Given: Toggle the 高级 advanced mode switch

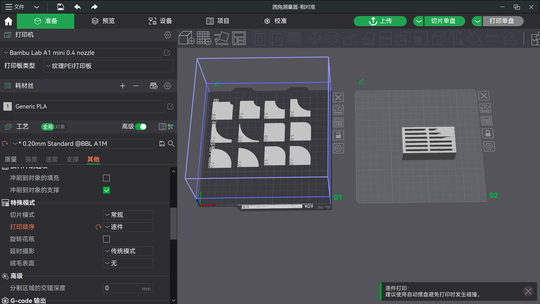Looking at the screenshot, I should coord(141,127).
